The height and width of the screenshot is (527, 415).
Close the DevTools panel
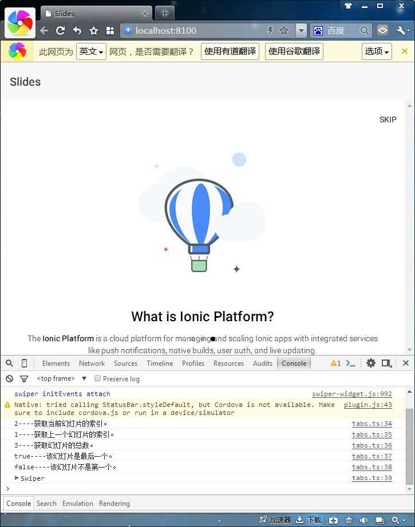click(406, 363)
